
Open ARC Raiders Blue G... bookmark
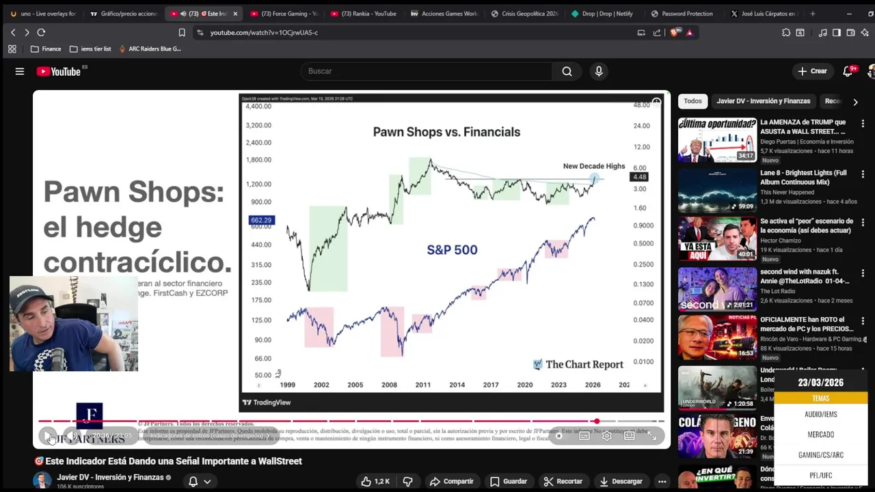(150, 49)
